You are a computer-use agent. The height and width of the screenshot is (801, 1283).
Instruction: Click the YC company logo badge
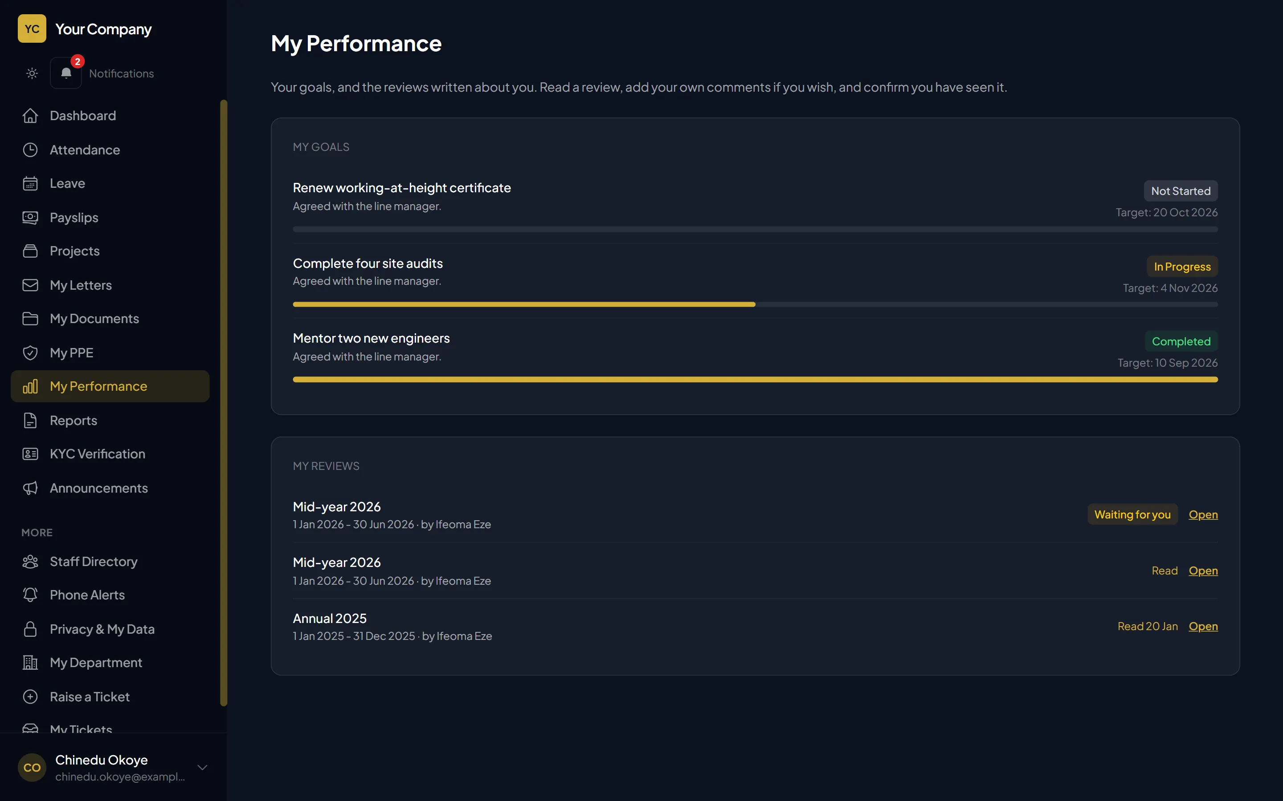tap(32, 28)
